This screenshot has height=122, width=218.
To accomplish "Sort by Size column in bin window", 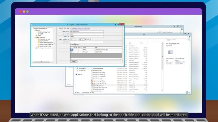I will (142, 43).
